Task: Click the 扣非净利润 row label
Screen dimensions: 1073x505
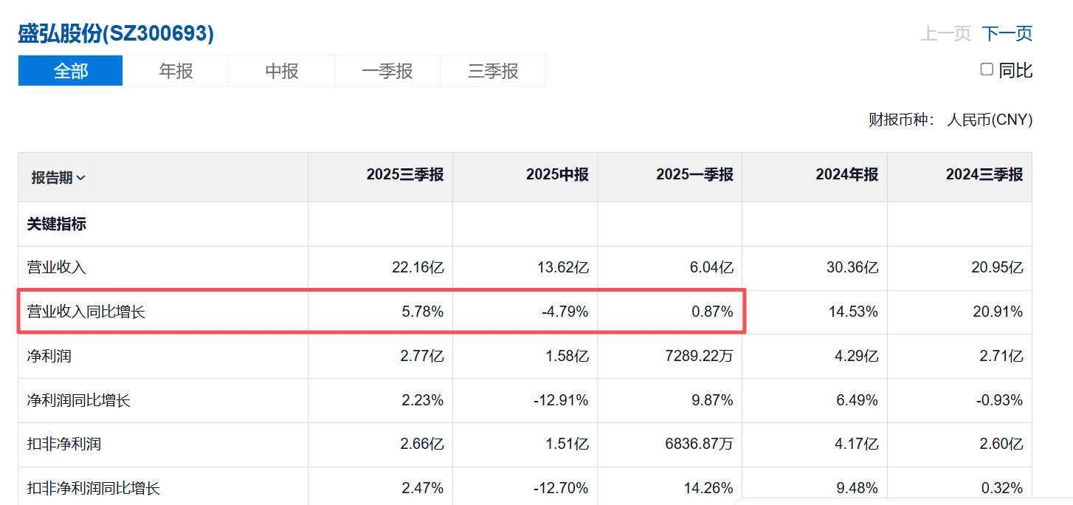Action: point(64,444)
